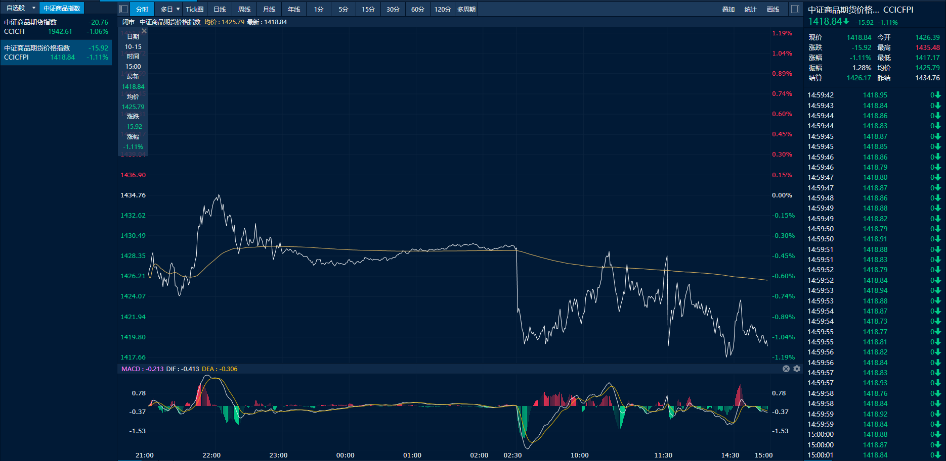
Task: Click the MACD indicator label
Action: point(131,369)
